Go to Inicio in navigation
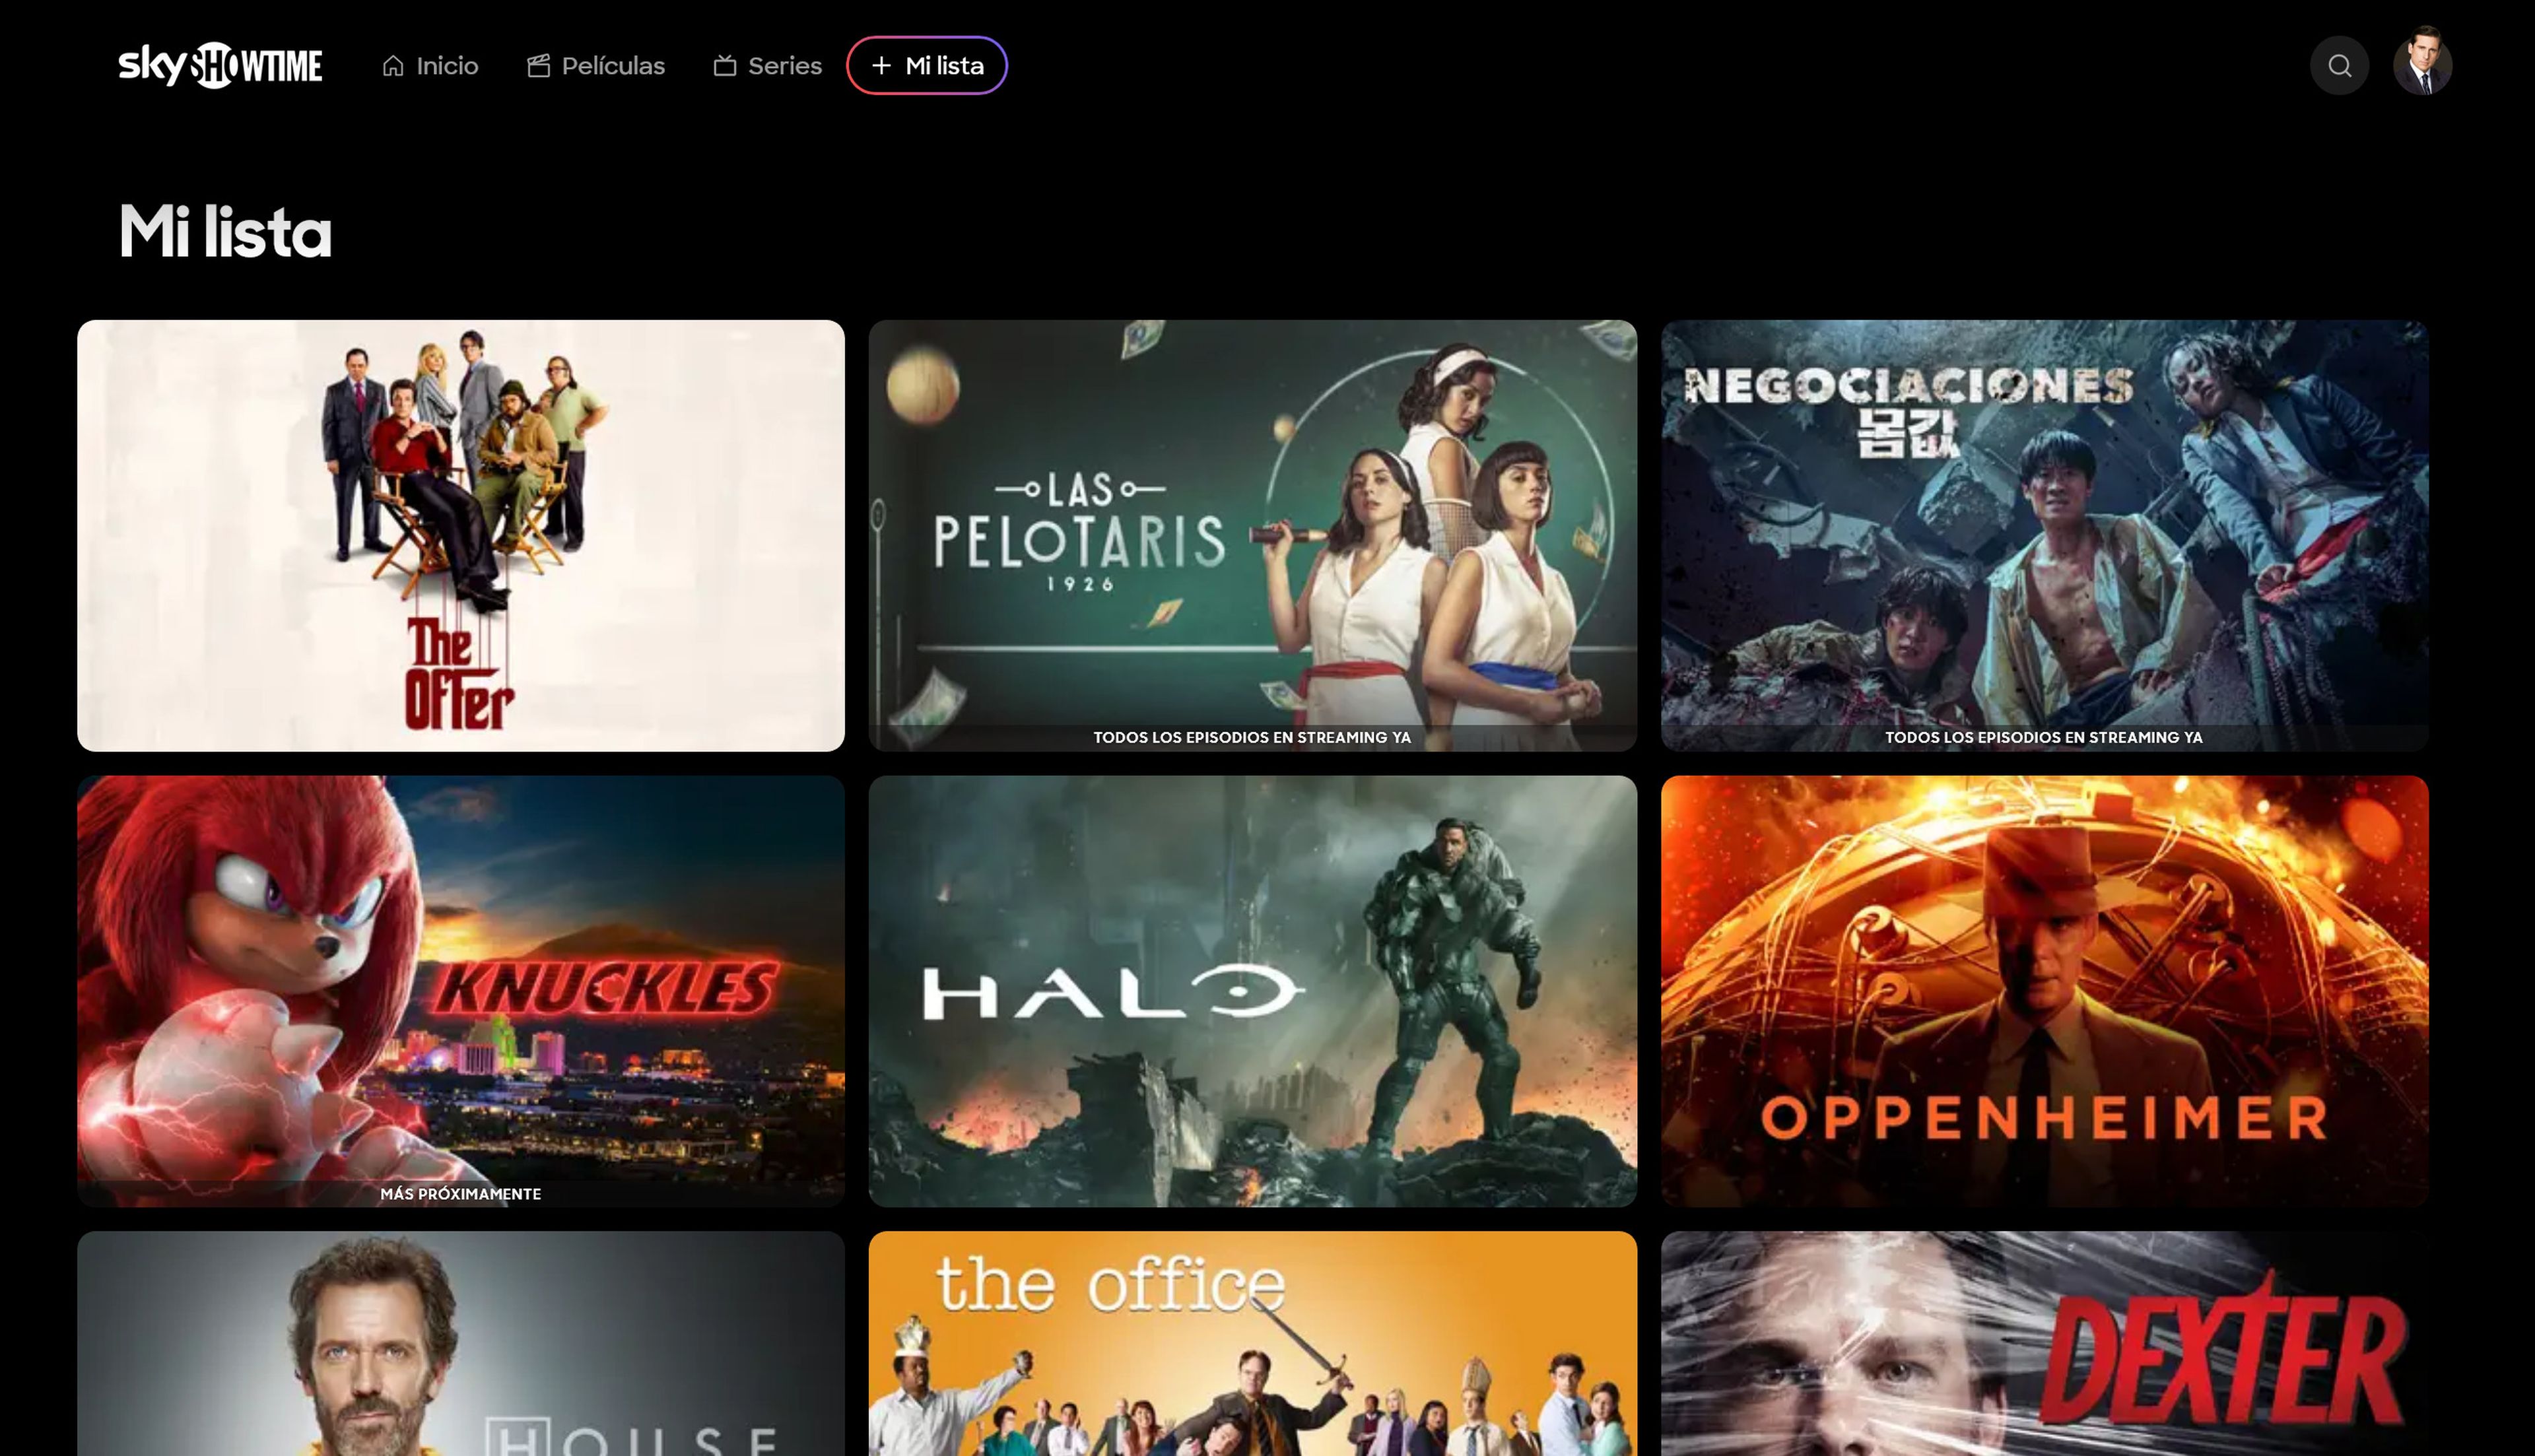The image size is (2535, 1456). (430, 66)
